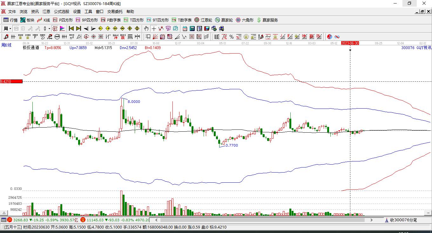Click the calendar icon showing 21

185,28
